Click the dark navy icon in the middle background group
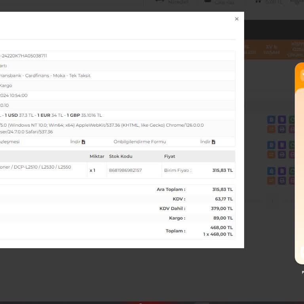The width and height of the screenshot is (304, 304). (x=282, y=154)
